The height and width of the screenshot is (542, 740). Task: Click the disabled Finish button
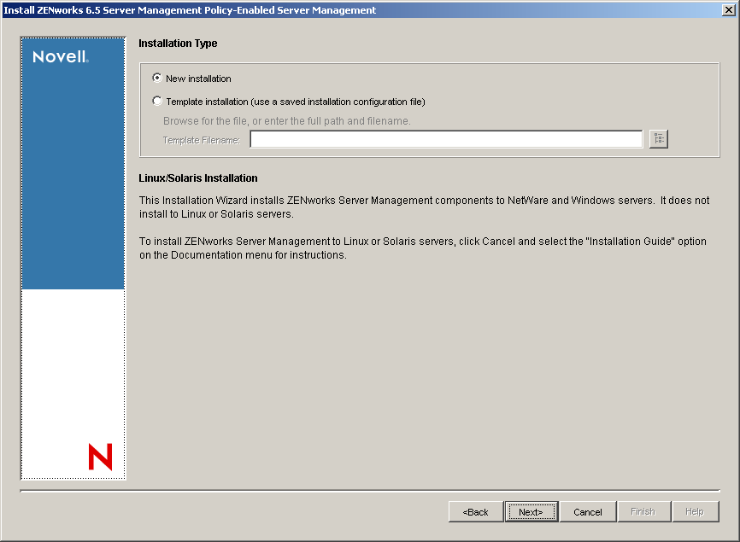[643, 511]
